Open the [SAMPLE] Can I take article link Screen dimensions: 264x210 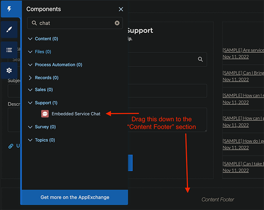(x=243, y=164)
